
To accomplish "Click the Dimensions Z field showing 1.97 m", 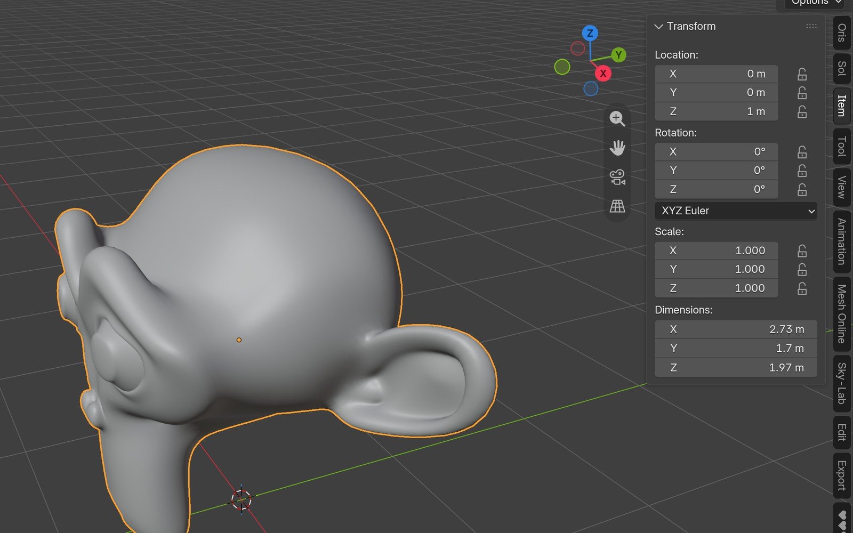I will pos(736,368).
